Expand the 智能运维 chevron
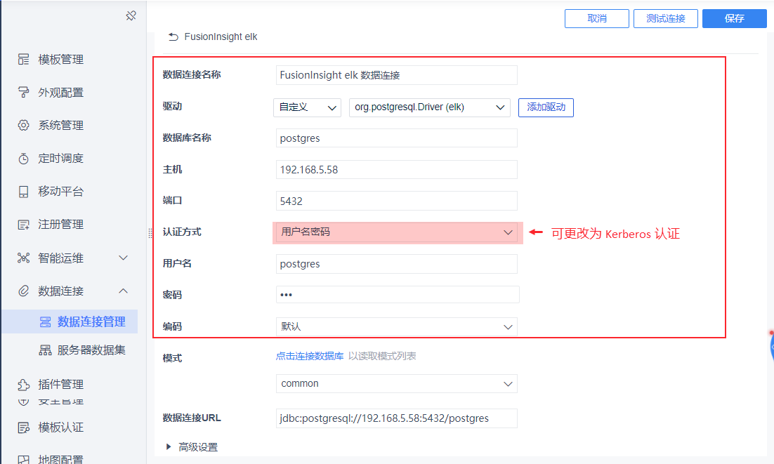The height and width of the screenshot is (464, 774). (x=124, y=258)
